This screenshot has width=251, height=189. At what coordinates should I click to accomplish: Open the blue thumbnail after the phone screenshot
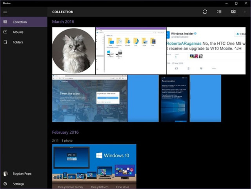click(x=206, y=98)
